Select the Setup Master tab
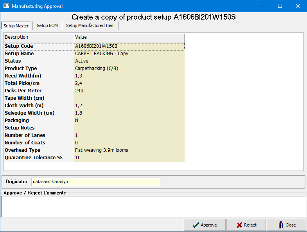Image resolution: width=307 pixels, height=232 pixels. click(x=16, y=26)
